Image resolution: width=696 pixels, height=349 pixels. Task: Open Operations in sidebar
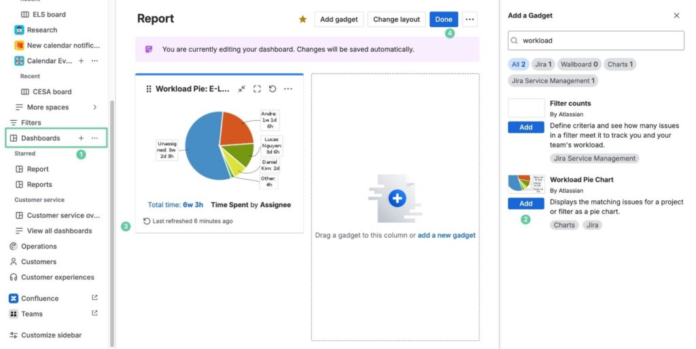coord(39,246)
